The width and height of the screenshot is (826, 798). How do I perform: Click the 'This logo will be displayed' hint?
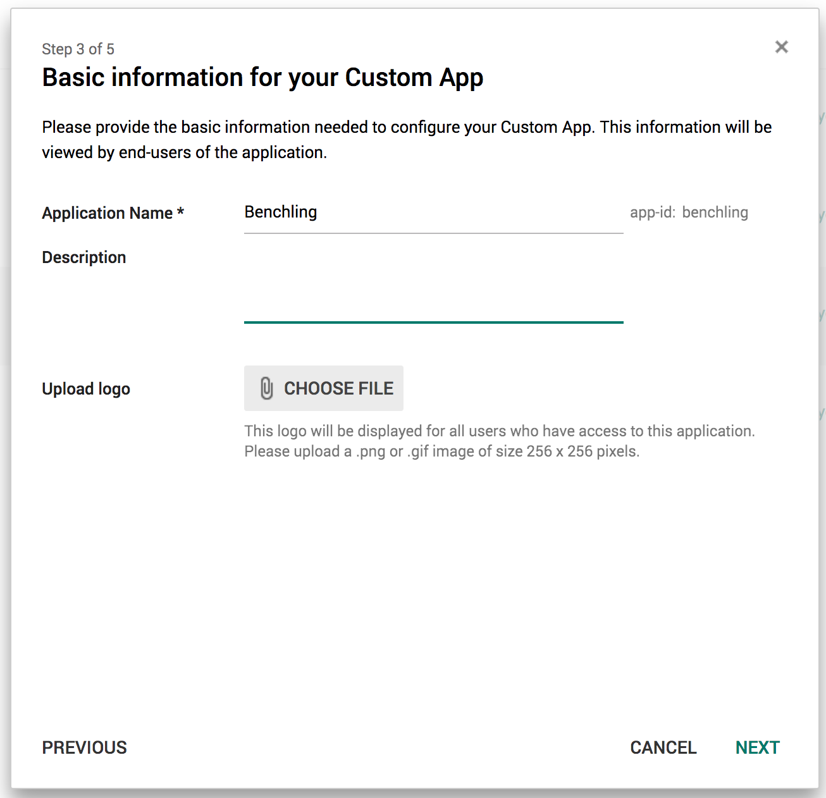click(499, 431)
